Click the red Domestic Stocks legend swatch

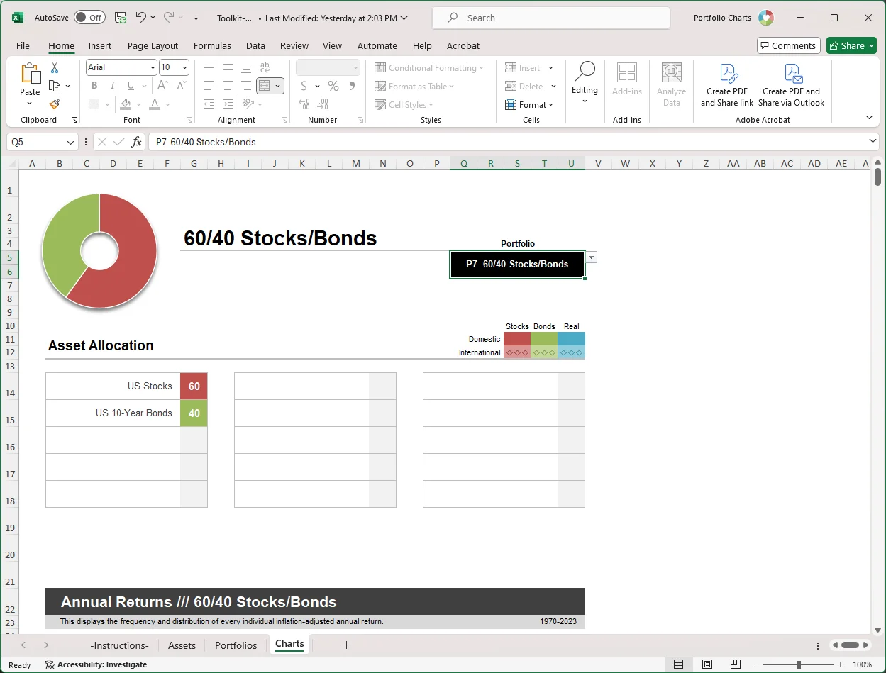point(517,339)
